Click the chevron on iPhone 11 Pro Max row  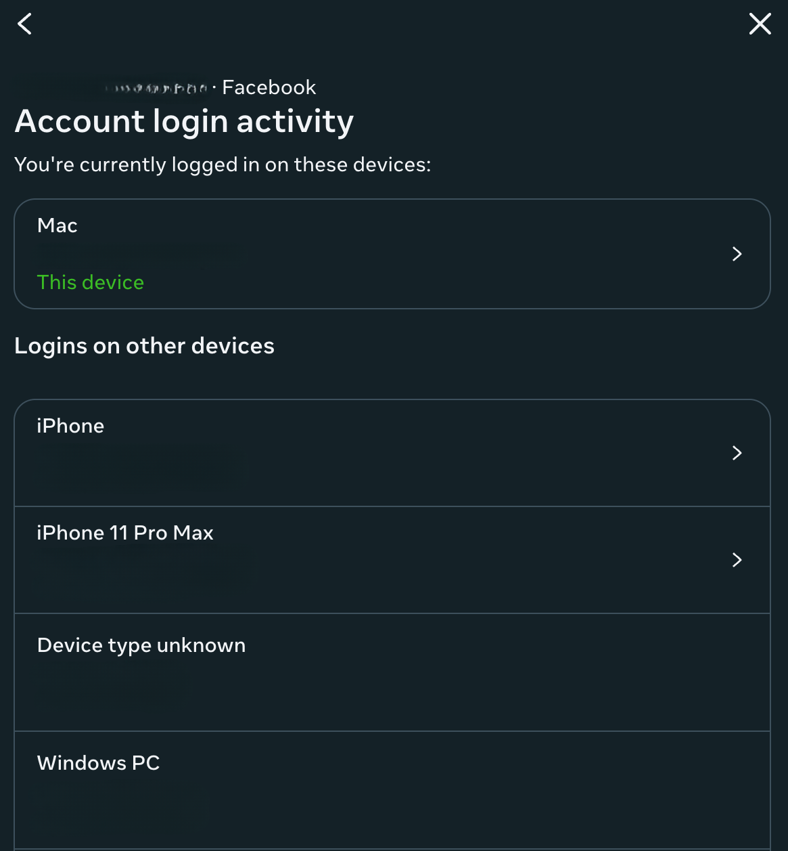pyautogui.click(x=737, y=560)
